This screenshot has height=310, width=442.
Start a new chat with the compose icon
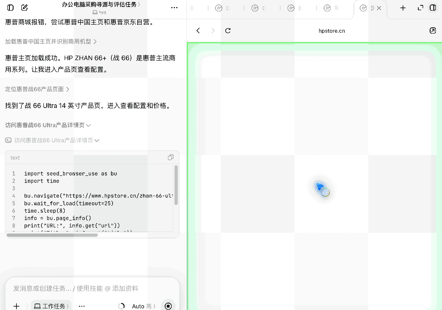click(25, 8)
